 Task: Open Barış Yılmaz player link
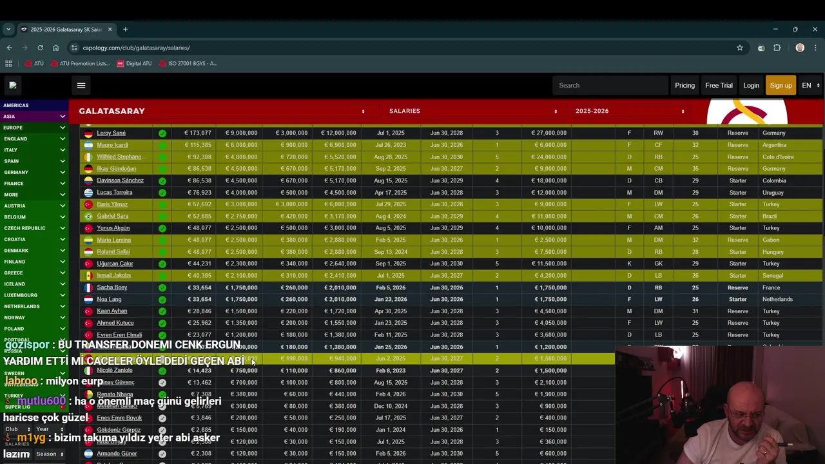[x=112, y=204]
